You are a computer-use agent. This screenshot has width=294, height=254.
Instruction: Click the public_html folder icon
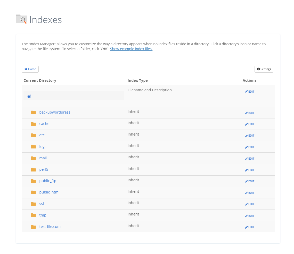point(33,192)
